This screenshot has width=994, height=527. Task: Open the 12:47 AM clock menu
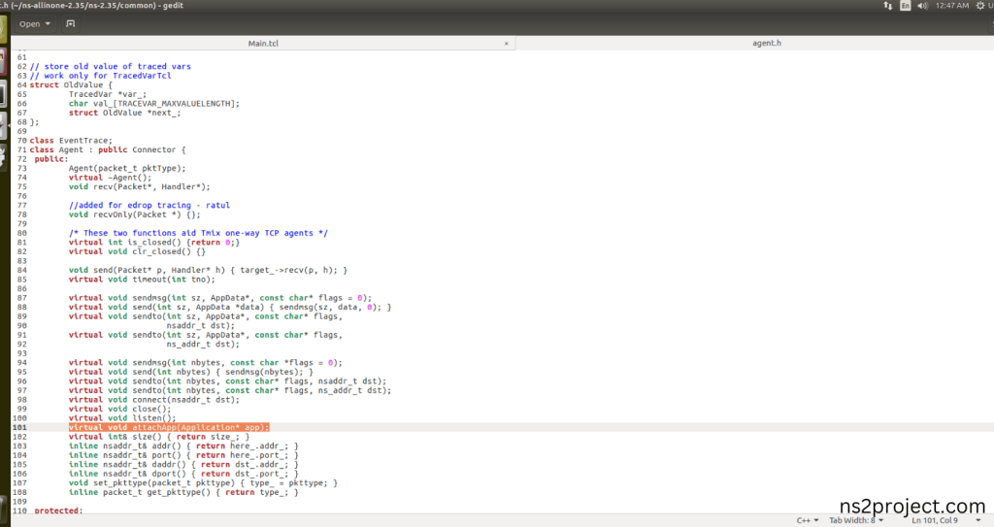[952, 6]
